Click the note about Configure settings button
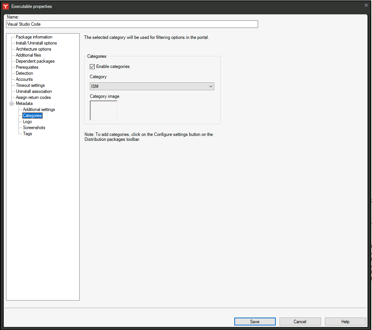372x330 pixels. (x=149, y=137)
